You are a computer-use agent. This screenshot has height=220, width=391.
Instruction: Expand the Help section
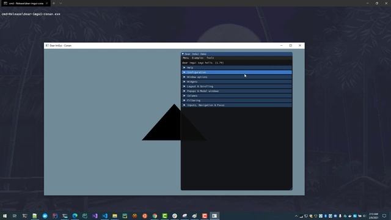click(236, 68)
